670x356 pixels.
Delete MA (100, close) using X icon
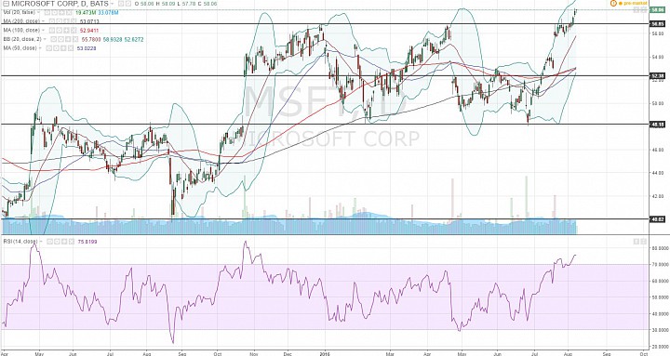74,31
